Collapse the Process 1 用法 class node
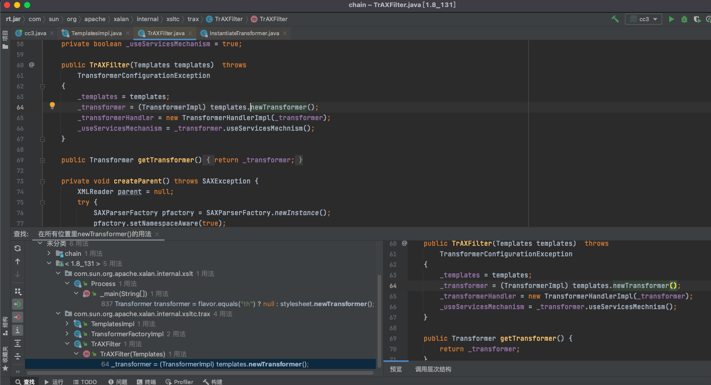The height and width of the screenshot is (385, 711). click(x=67, y=283)
